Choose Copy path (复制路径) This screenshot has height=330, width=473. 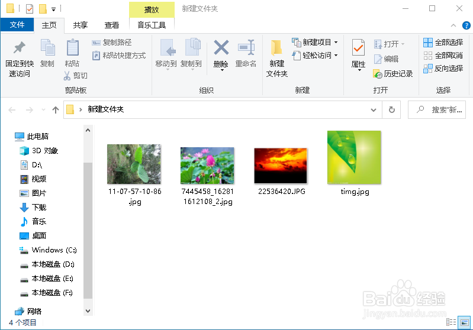coord(112,43)
